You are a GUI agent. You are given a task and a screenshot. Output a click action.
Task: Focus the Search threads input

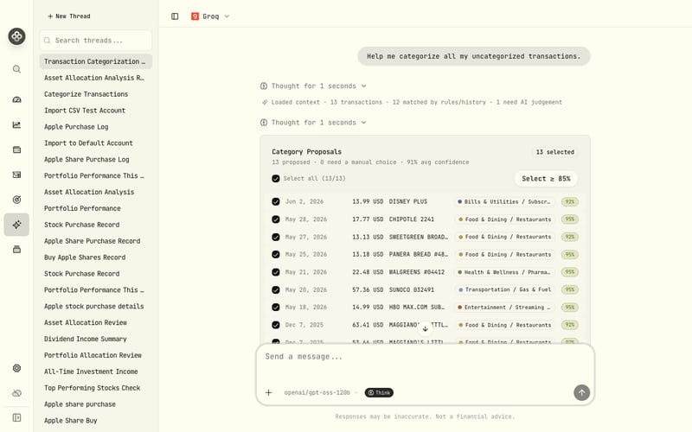coord(96,40)
